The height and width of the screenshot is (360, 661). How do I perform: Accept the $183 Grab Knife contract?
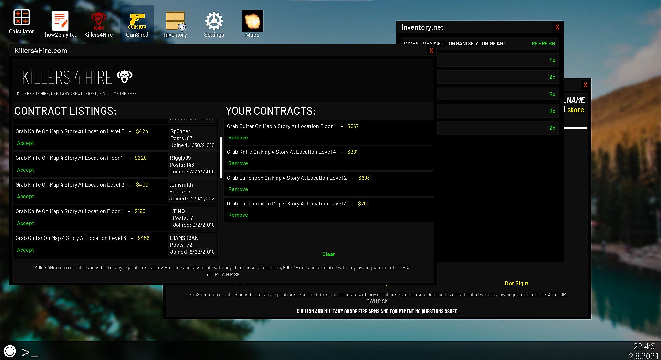(x=25, y=223)
